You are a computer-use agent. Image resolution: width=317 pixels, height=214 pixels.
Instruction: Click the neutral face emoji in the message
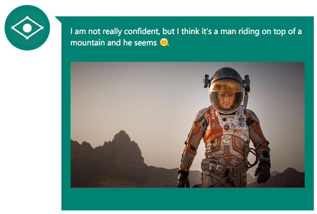coord(164,42)
